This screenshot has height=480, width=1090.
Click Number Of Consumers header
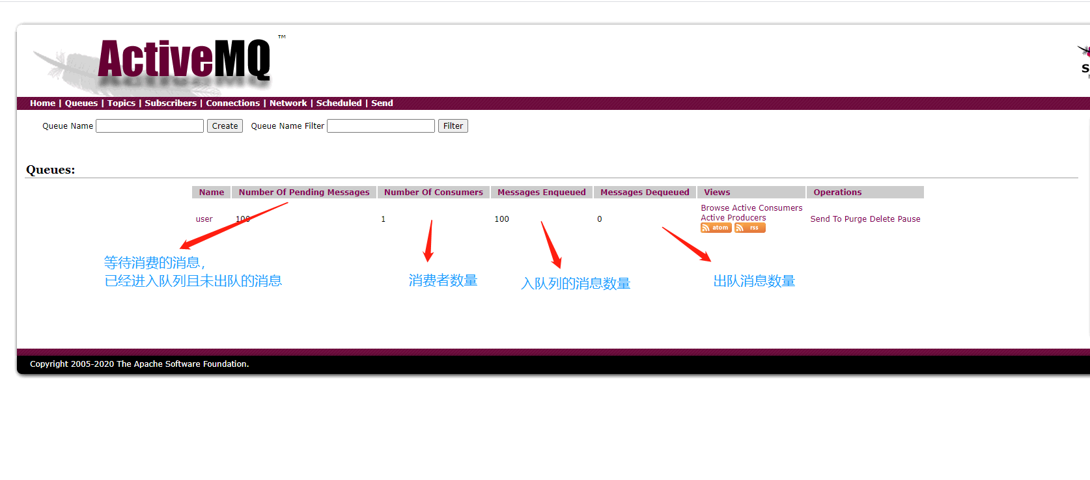[x=434, y=192]
